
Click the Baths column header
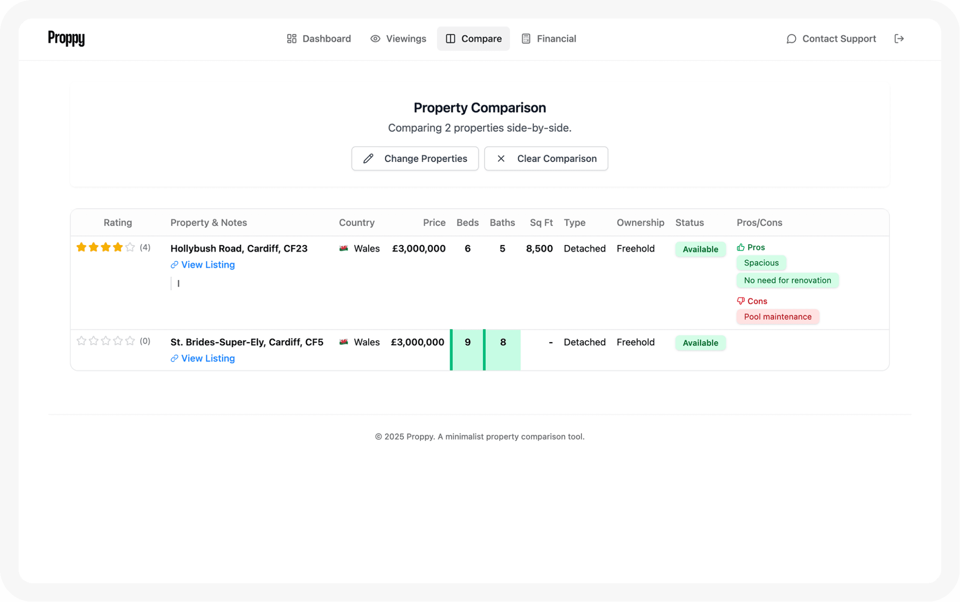[502, 222]
